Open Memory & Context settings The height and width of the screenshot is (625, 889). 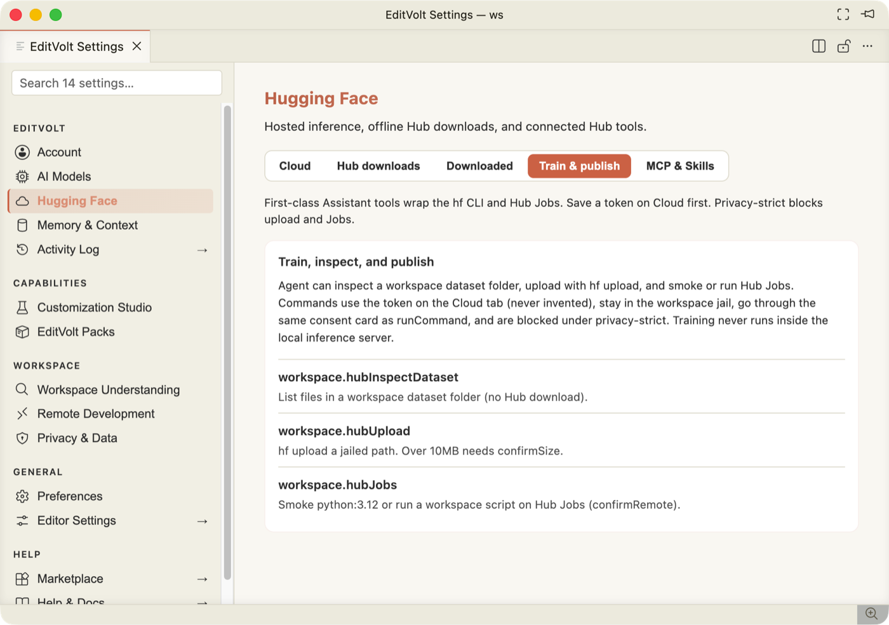tap(110, 225)
